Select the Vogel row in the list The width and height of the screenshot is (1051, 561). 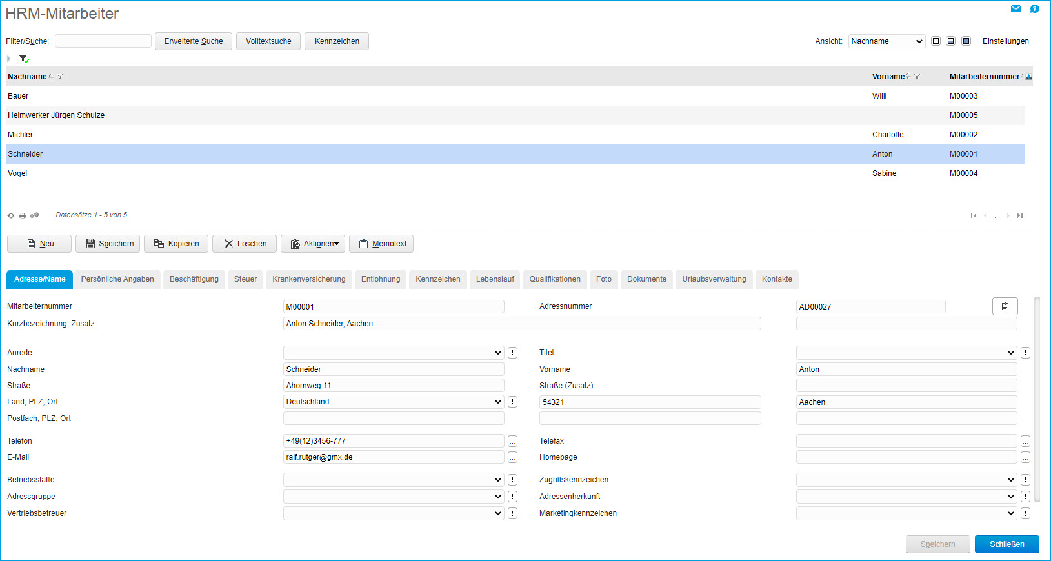pyautogui.click(x=515, y=173)
